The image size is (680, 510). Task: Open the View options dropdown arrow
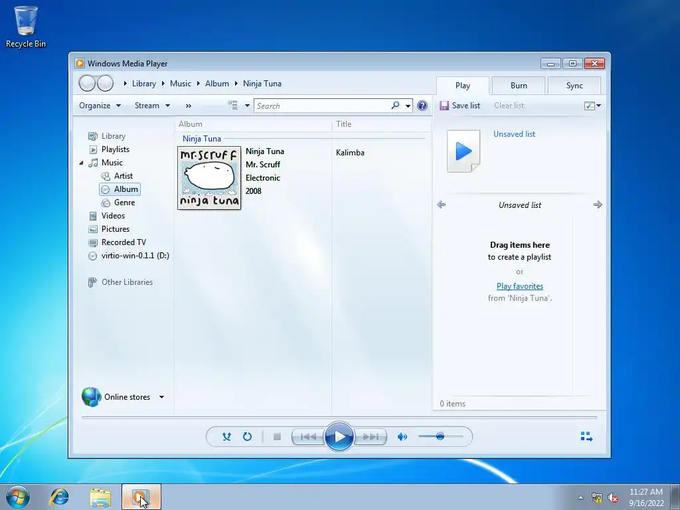247,106
